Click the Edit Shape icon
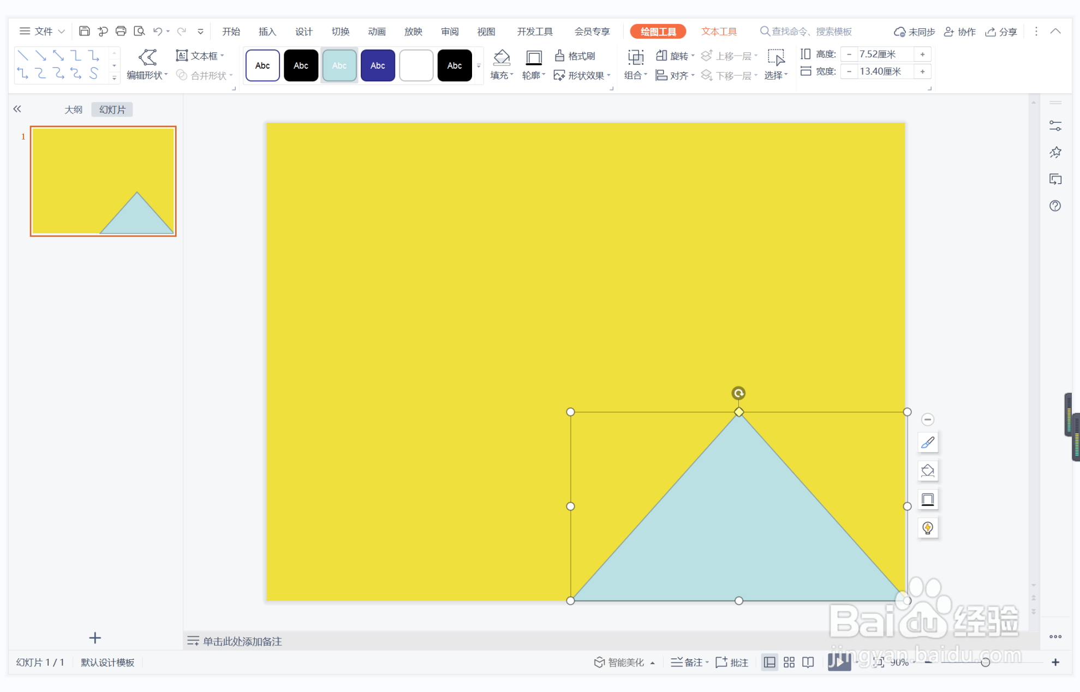Image resolution: width=1080 pixels, height=692 pixels. coord(147,57)
